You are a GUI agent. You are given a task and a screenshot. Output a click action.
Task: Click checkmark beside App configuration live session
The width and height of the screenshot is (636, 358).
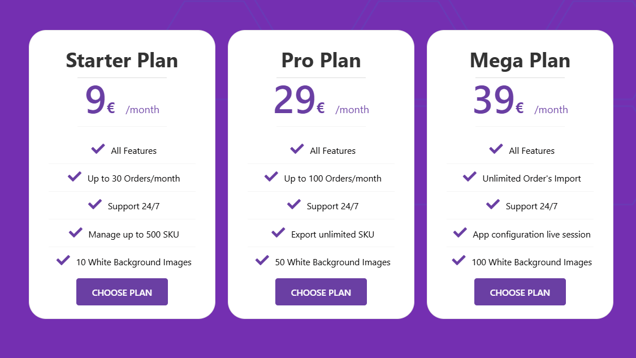pos(460,232)
